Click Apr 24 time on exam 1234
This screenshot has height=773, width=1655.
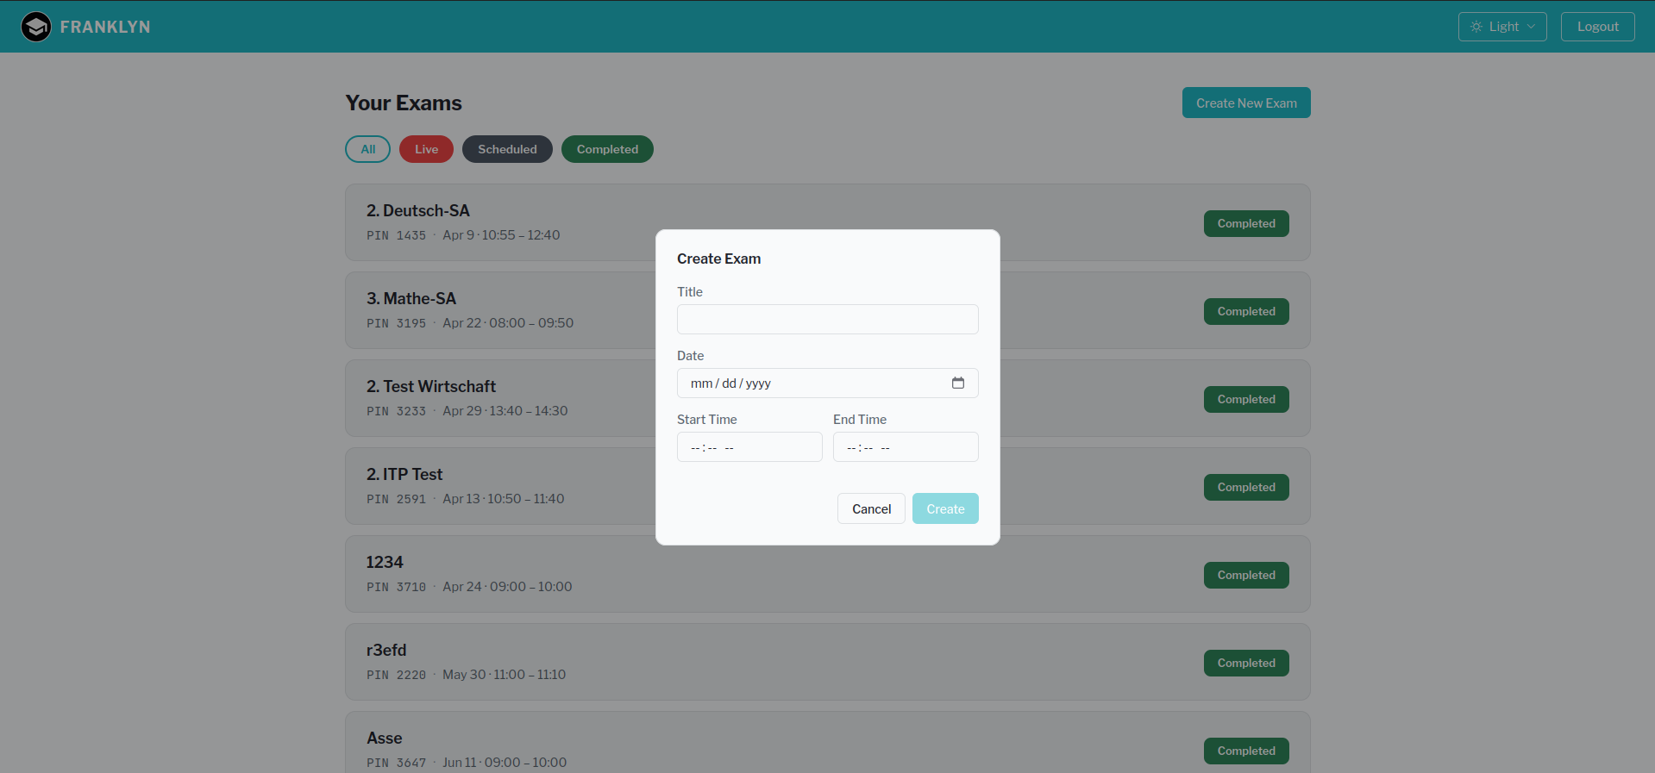pyautogui.click(x=507, y=587)
